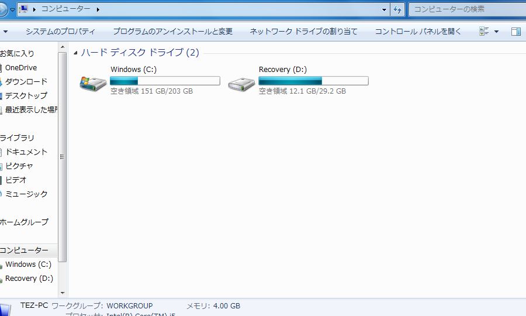
Task: Select ダウンロード in favorites
Action: pos(26,82)
